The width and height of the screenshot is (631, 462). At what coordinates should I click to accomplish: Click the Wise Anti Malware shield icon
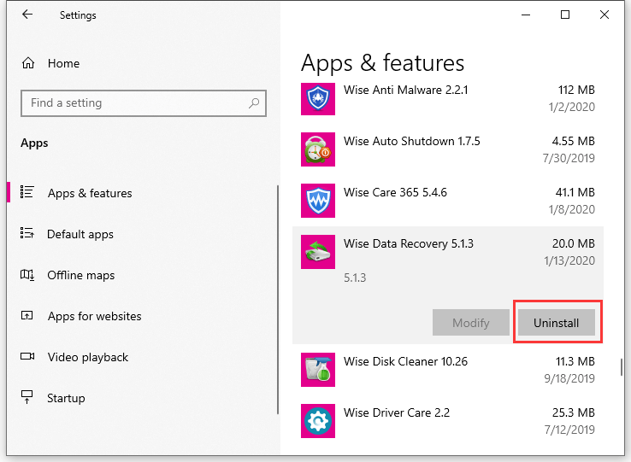click(x=318, y=99)
